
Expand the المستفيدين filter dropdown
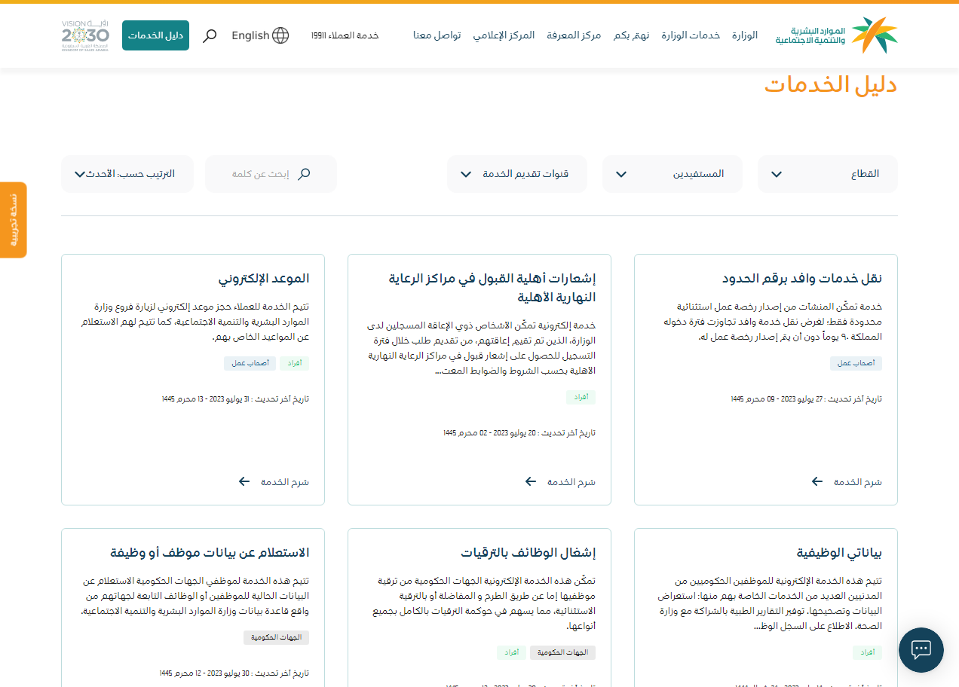coord(672,174)
